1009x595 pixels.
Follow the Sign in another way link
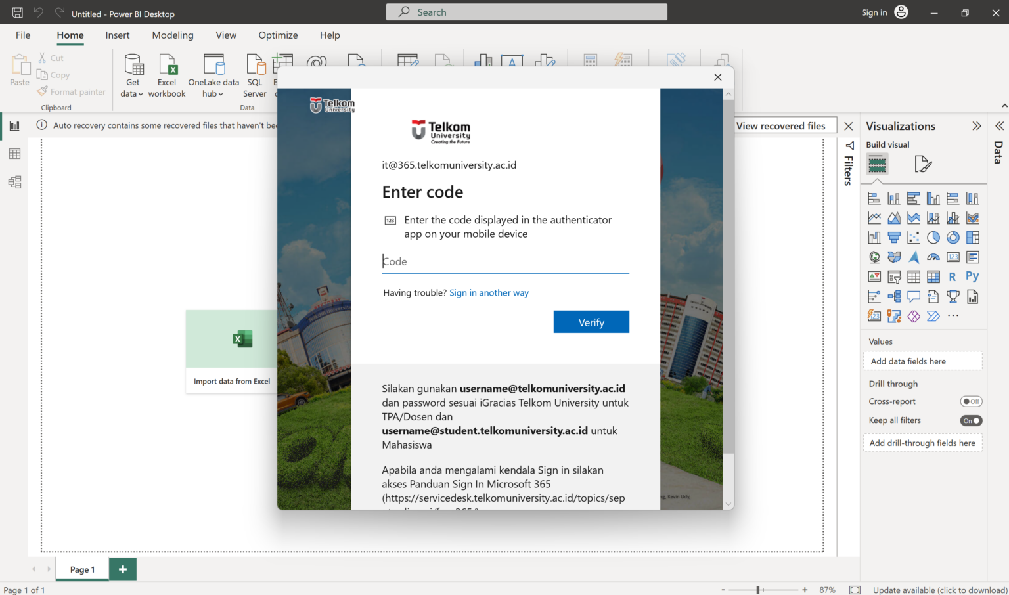point(489,292)
